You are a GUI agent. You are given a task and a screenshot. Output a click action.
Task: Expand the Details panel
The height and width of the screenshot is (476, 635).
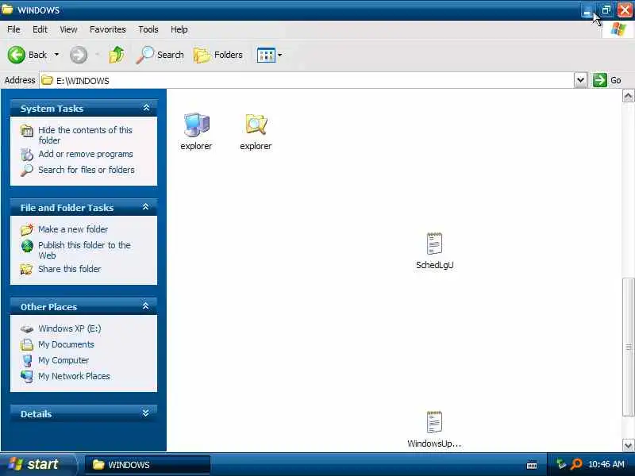click(146, 413)
